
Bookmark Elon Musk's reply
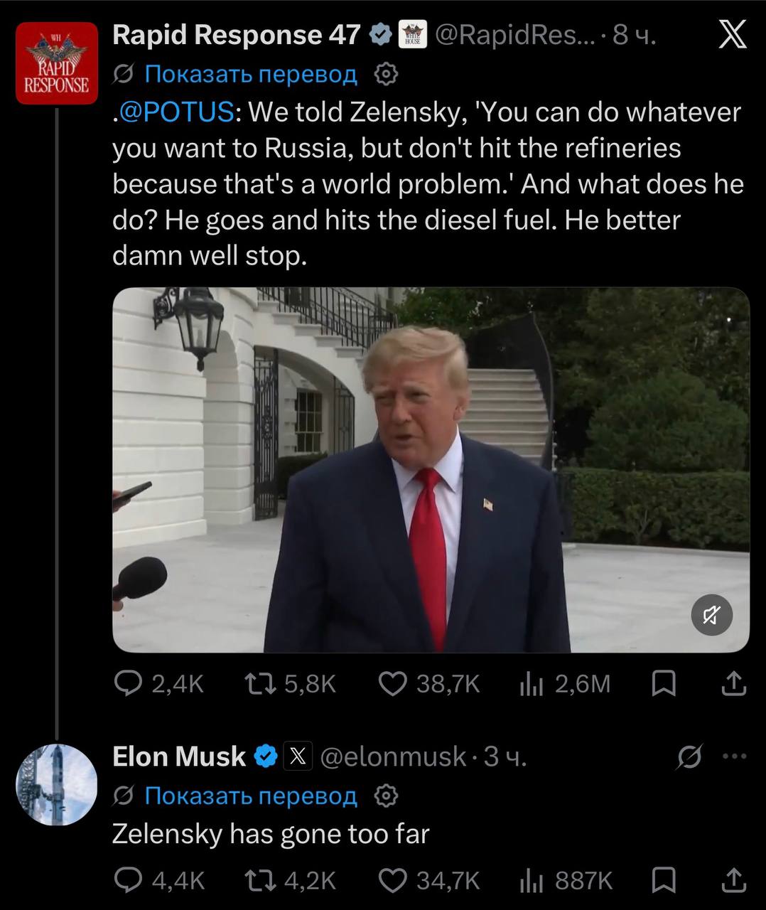click(664, 880)
